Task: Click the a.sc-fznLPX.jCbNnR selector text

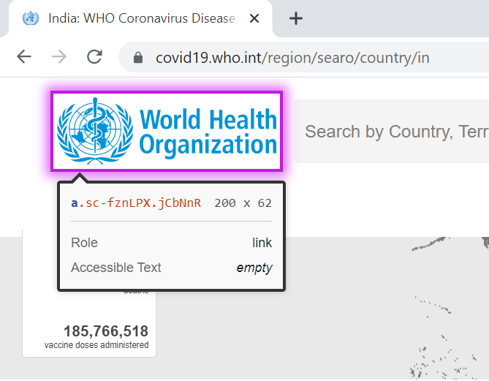Action: pos(136,203)
